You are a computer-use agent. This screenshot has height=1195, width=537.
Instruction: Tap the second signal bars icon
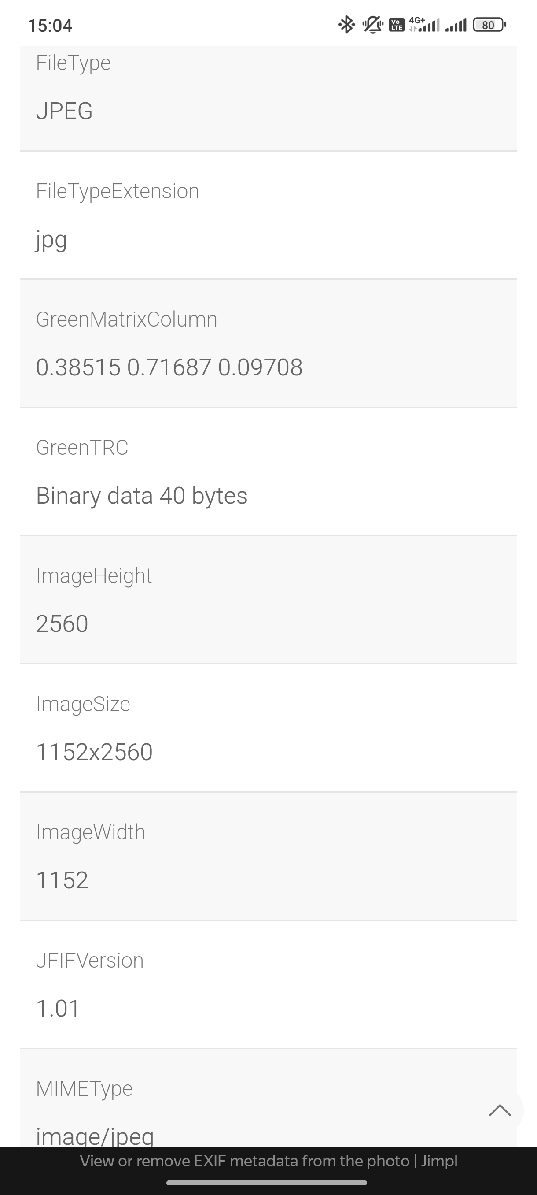pos(456,25)
